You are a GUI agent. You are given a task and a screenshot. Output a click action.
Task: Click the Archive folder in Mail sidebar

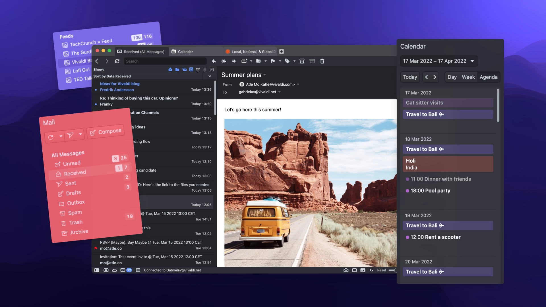tap(79, 232)
